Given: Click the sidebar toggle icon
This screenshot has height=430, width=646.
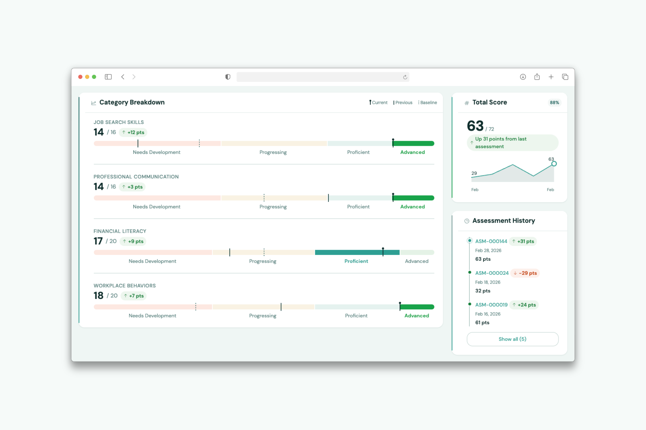Looking at the screenshot, I should 108,77.
